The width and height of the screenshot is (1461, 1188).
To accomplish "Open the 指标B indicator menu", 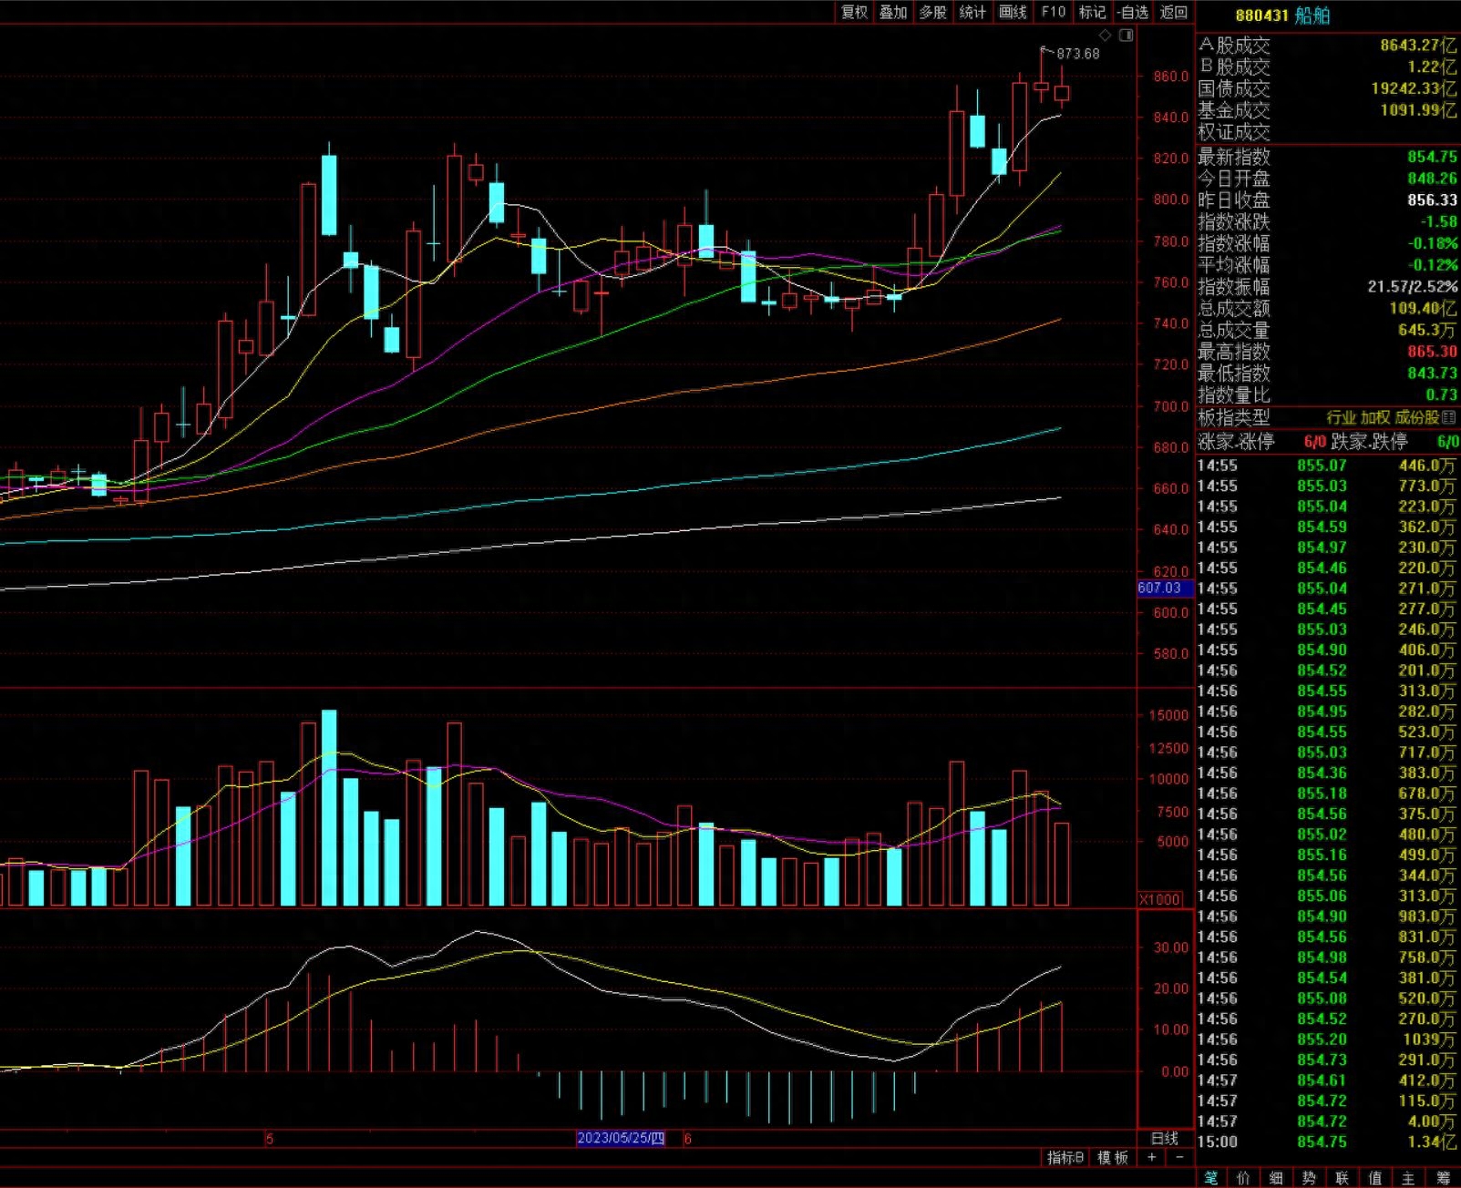I will 1065,1157.
